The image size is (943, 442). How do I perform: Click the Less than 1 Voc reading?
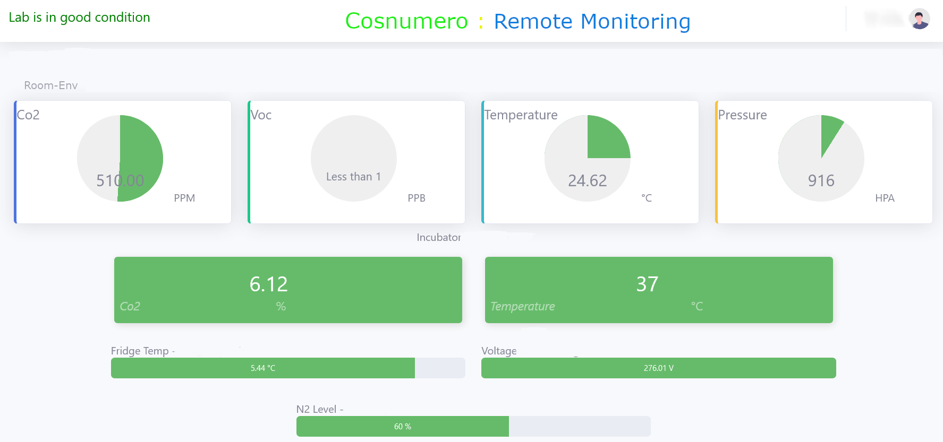353,177
